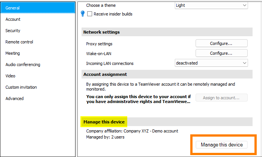Image resolution: width=262 pixels, height=157 pixels.
Task: Expand Incoming LAN connections dropdown
Action: click(x=211, y=63)
